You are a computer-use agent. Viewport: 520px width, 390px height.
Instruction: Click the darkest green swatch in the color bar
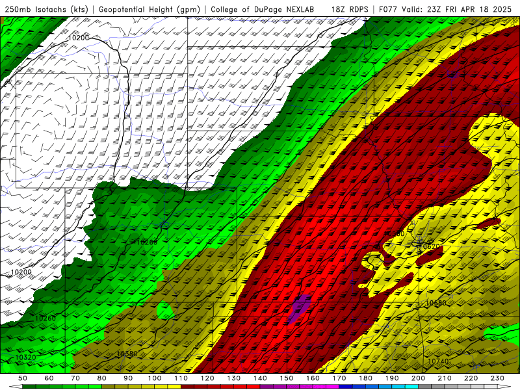[x=29, y=386]
